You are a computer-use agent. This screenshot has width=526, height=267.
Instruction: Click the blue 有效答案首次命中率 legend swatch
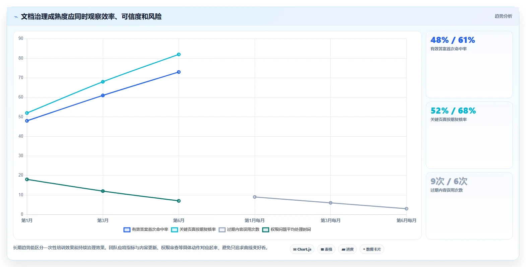click(127, 229)
